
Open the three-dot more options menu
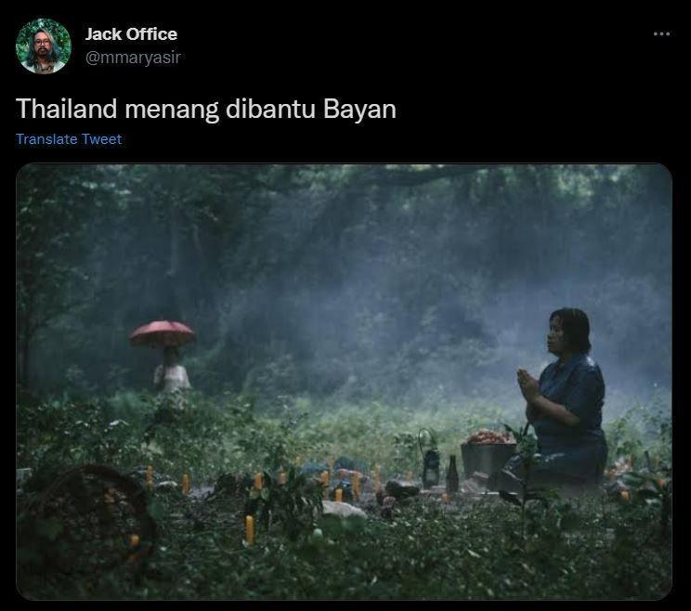tap(661, 34)
